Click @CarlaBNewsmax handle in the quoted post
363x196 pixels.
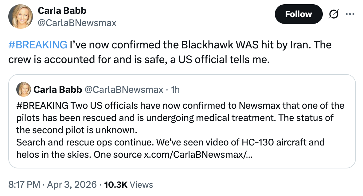coord(123,89)
